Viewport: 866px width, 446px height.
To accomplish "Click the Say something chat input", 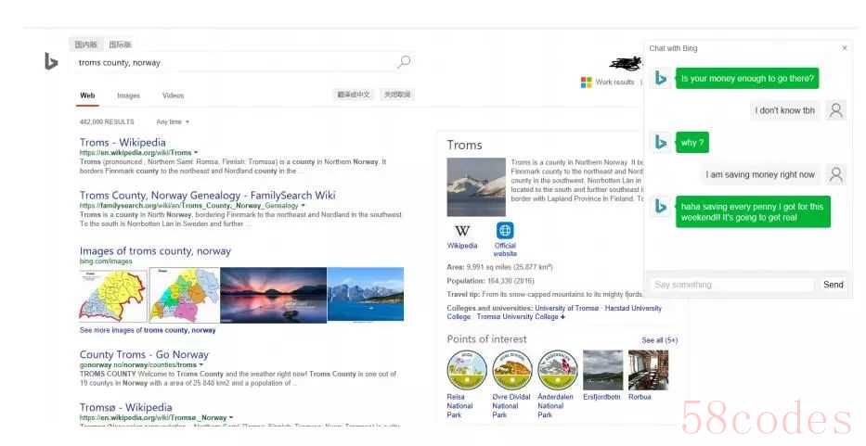I will pyautogui.click(x=730, y=285).
